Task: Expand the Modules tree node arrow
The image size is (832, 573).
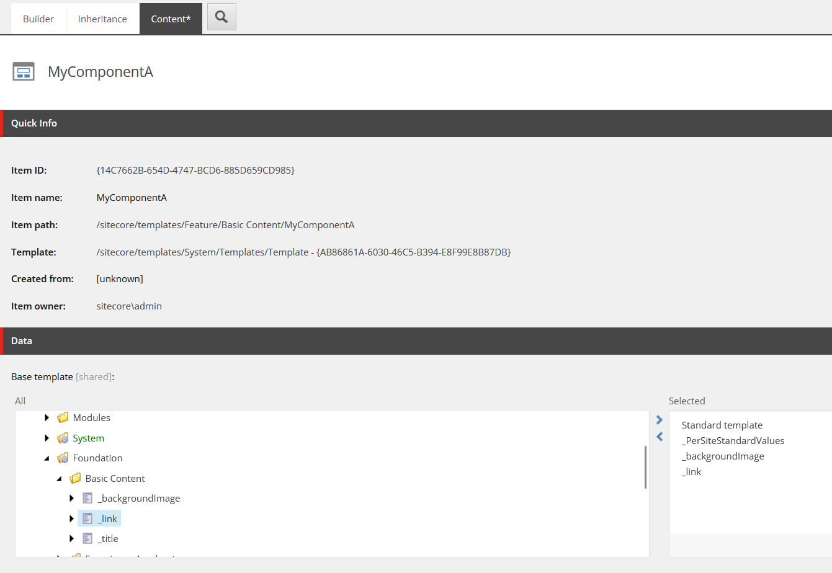Action: [x=47, y=418]
